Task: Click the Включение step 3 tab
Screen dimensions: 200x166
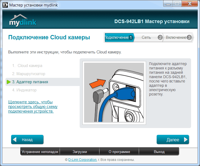Action: [x=178, y=37]
